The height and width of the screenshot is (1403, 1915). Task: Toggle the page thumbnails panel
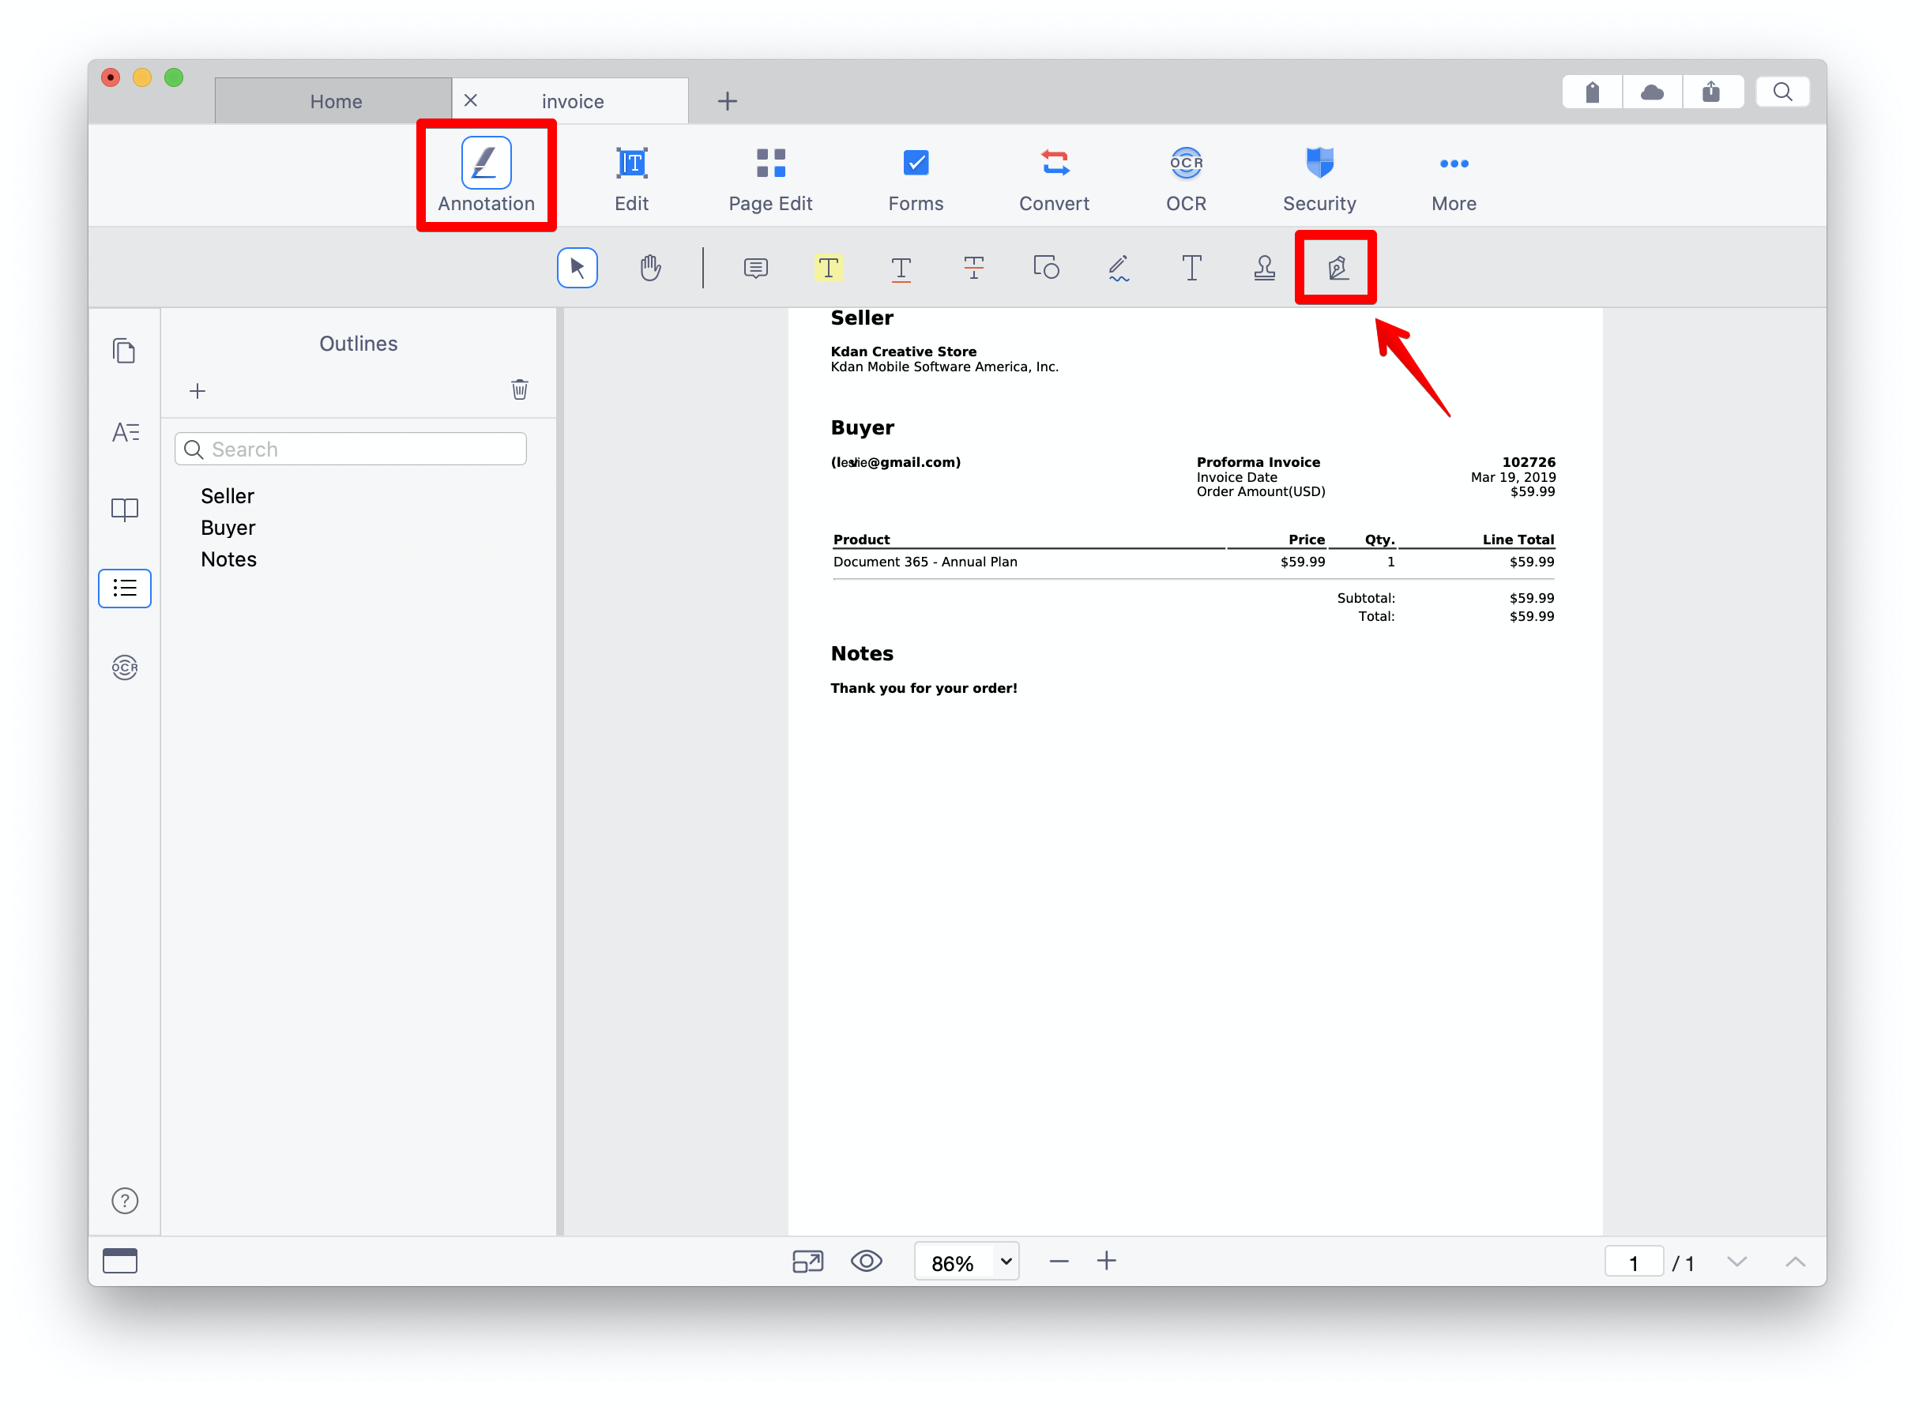tap(125, 351)
